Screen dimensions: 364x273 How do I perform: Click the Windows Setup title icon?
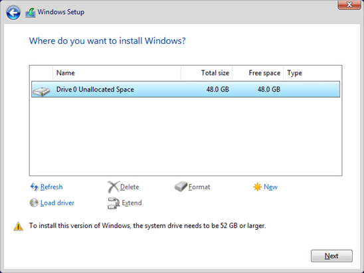coord(31,13)
